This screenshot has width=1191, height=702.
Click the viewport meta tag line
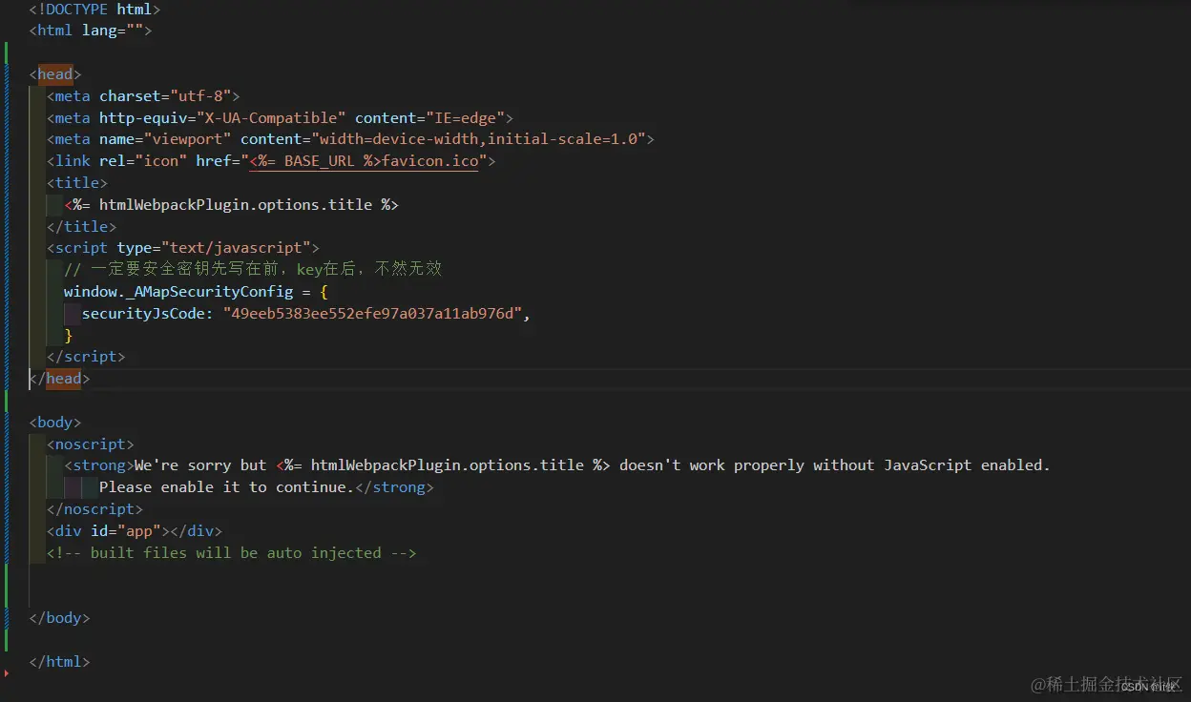tap(351, 139)
